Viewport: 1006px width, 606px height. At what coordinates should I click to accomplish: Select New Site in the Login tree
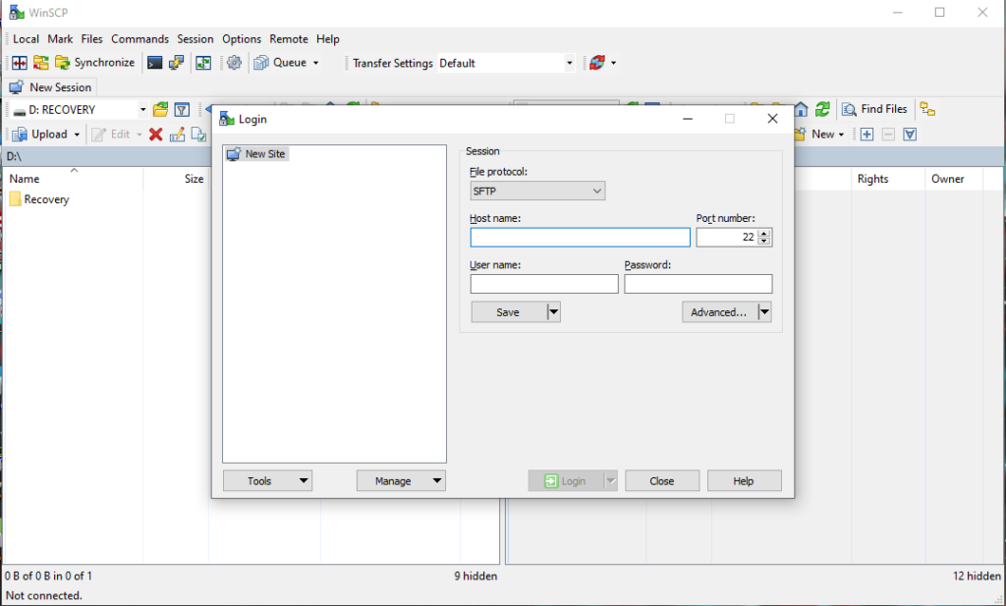[x=256, y=154]
